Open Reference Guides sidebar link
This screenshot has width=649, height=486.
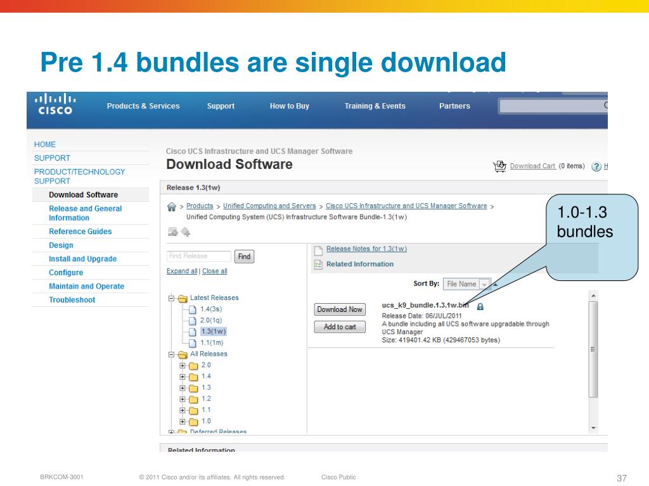coord(80,232)
